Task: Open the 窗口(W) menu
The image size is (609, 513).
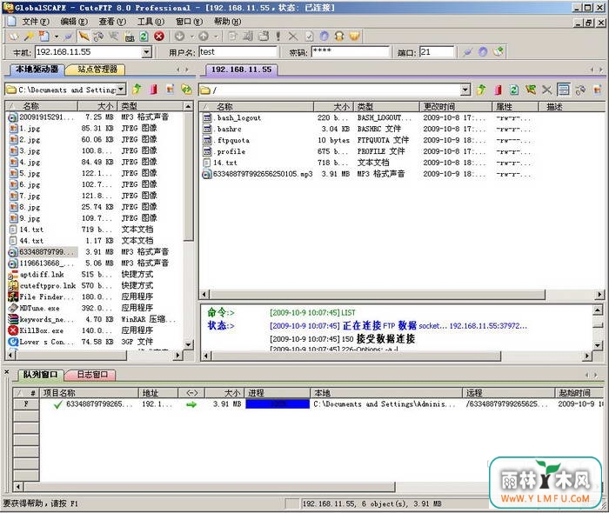Action: click(189, 22)
